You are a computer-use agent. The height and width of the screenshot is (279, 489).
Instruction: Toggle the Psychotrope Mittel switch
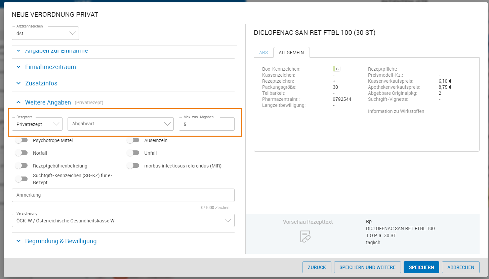(x=22, y=140)
